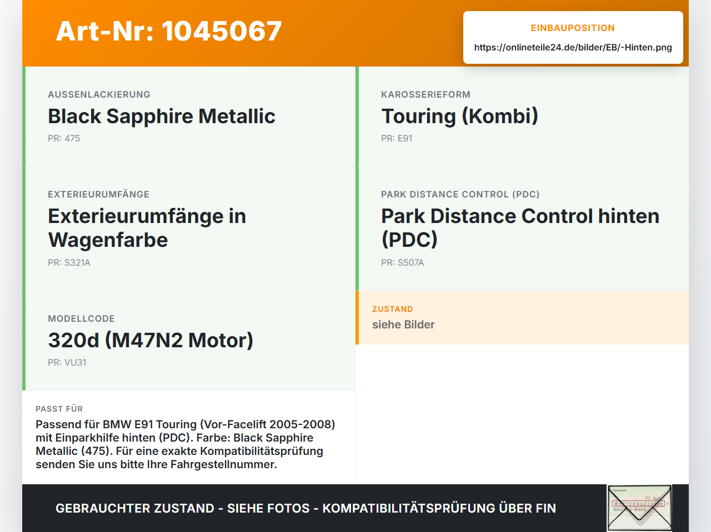This screenshot has width=711, height=532.
Task: Click the MODELLCODE label
Action: tap(81, 318)
